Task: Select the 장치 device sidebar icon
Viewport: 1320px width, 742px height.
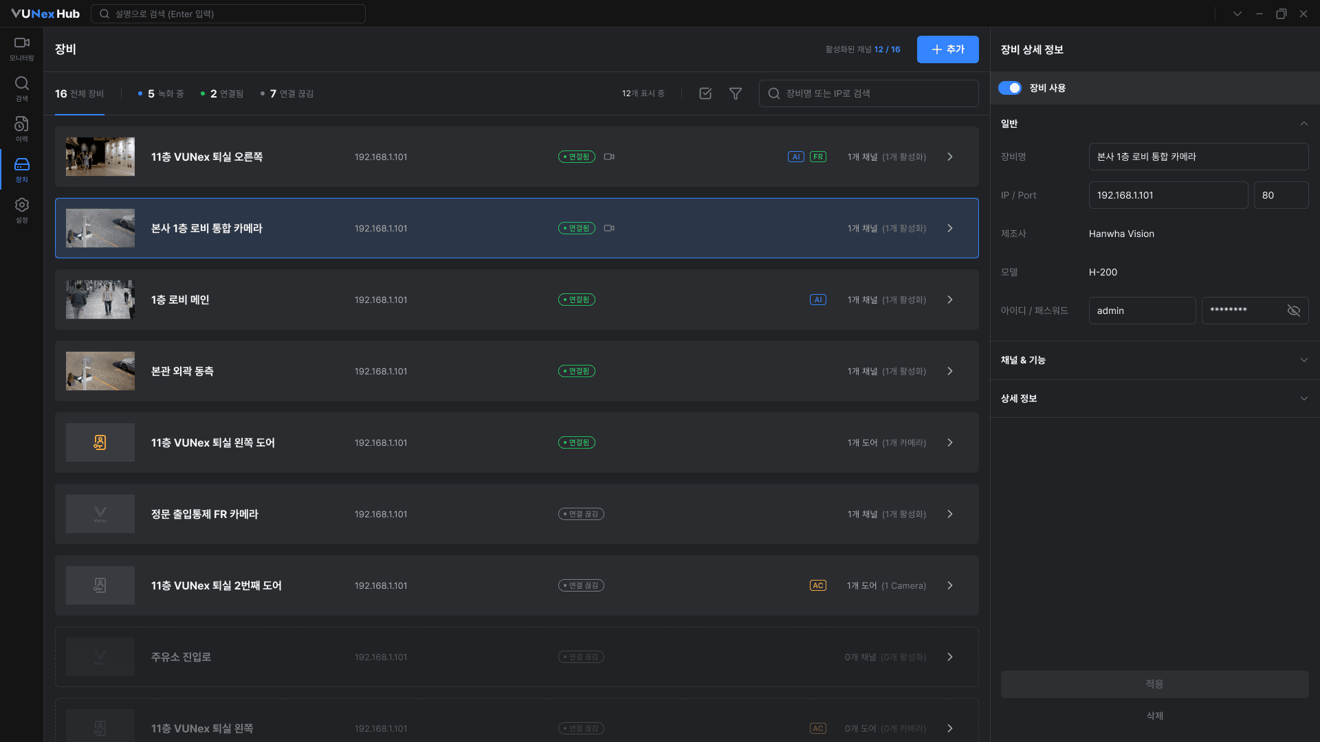Action: pyautogui.click(x=22, y=170)
